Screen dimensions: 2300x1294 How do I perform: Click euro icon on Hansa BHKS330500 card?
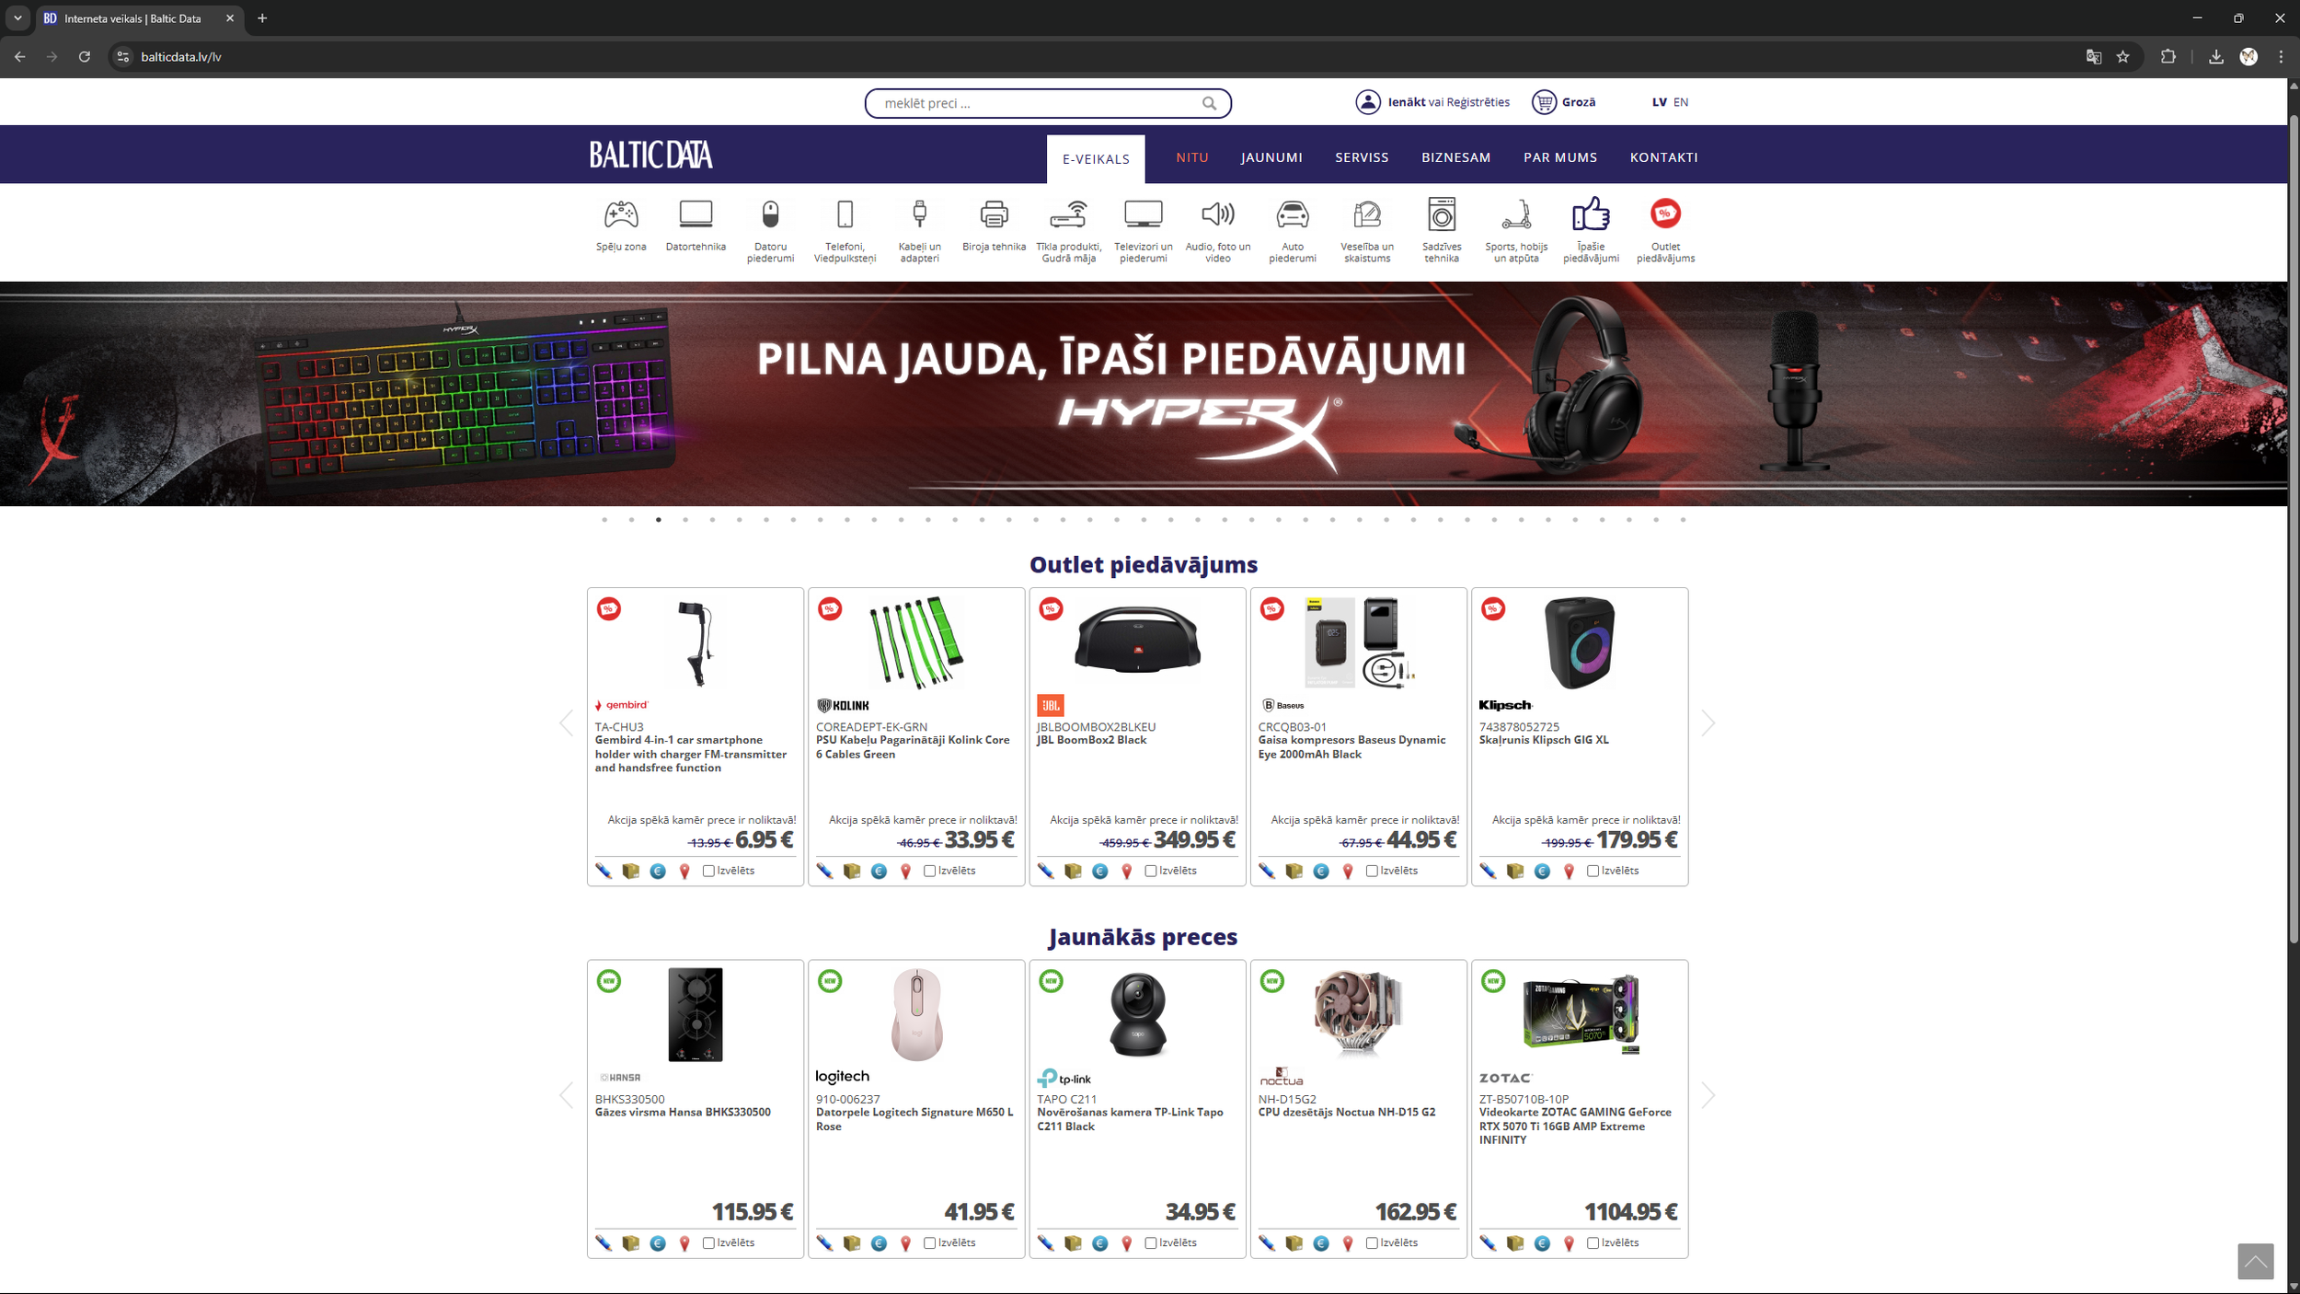(657, 1243)
